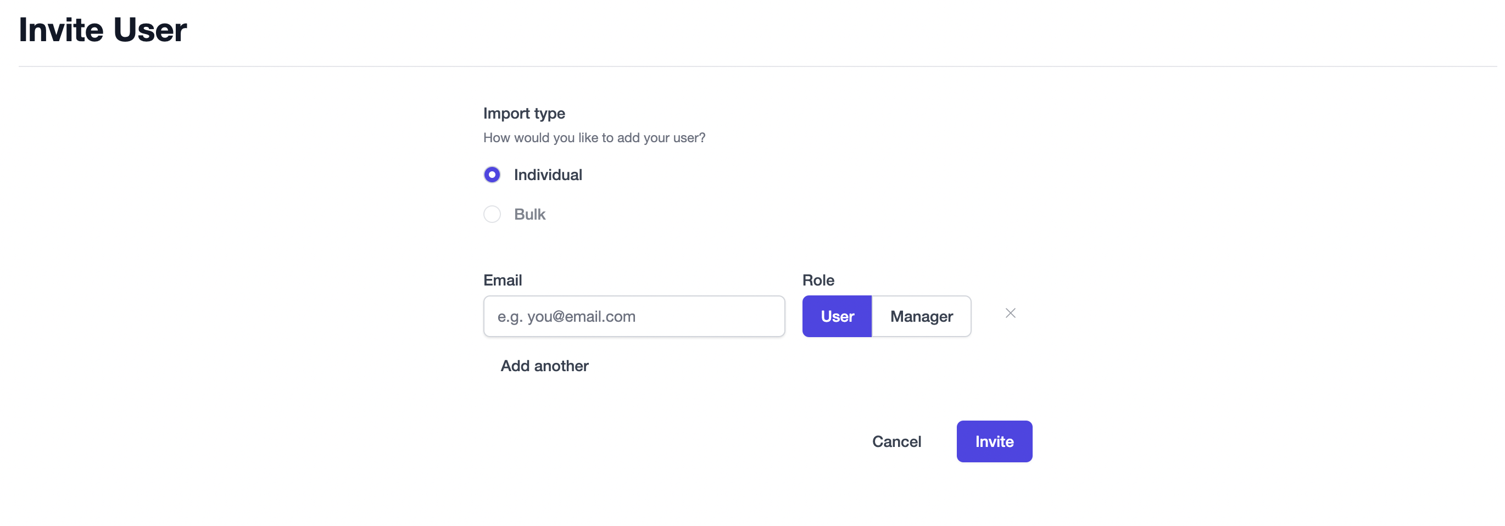Click Add another to add a row
The image size is (1505, 526).
click(x=544, y=366)
